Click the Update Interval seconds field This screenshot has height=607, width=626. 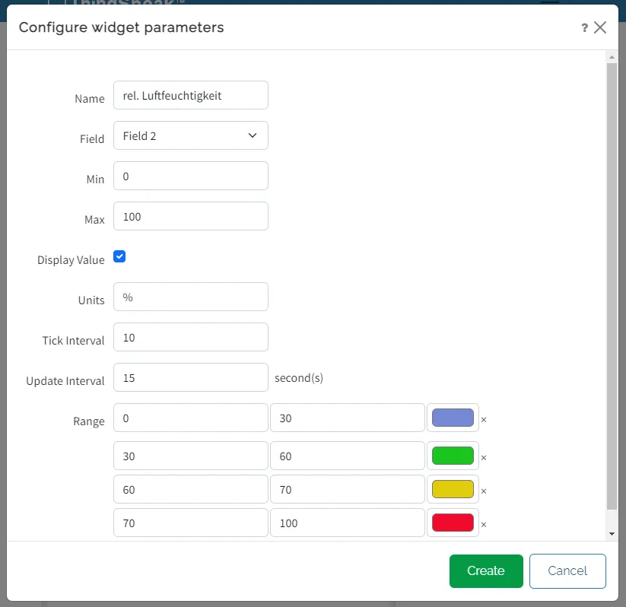[x=190, y=377]
